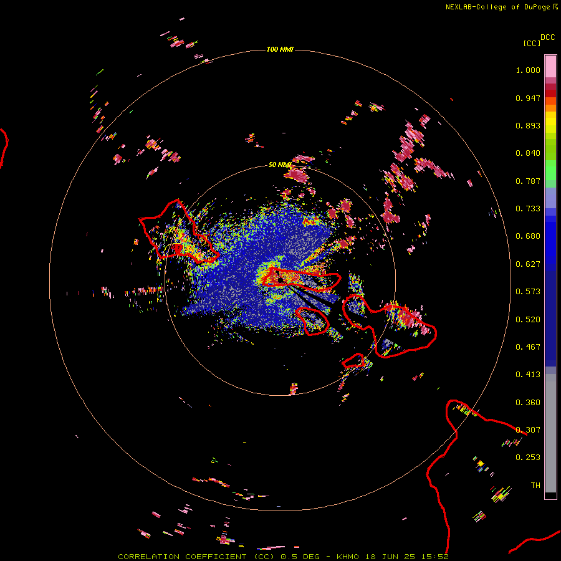561x561 pixels.
Task: Click the NEXLAB-College of DuPage label
Action: tap(497, 7)
